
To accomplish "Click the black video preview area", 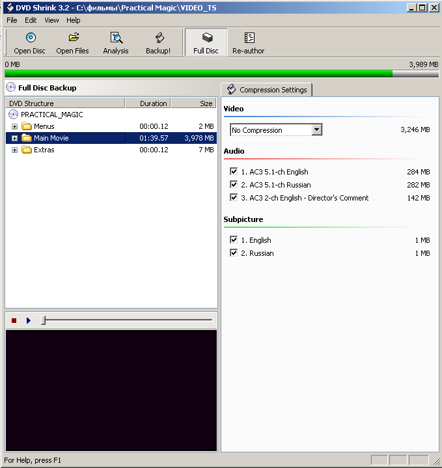I will click(x=111, y=391).
